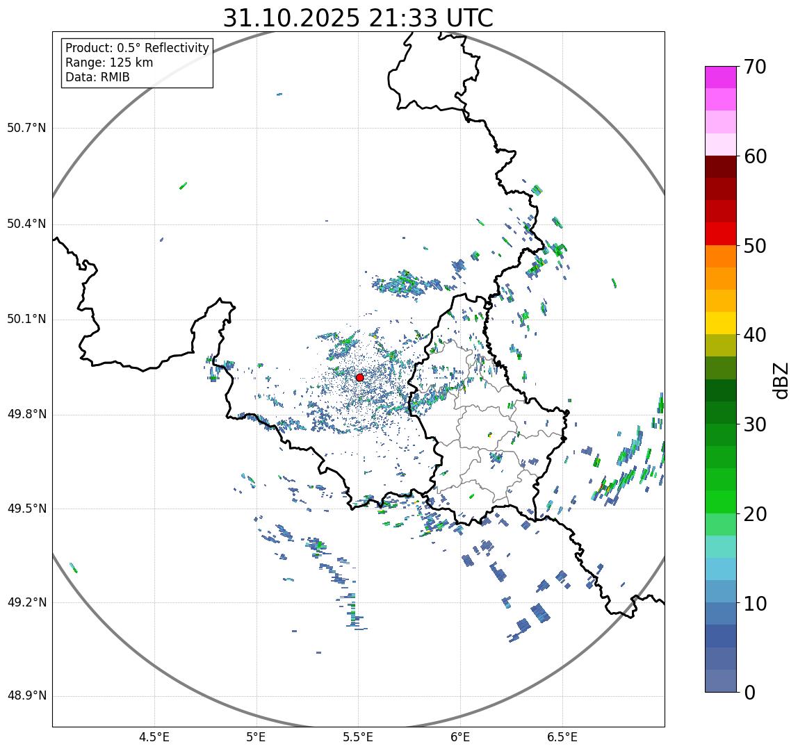Viewport: 798px width, 751px height.
Task: Click the colorbar tick label 60
Action: point(755,156)
